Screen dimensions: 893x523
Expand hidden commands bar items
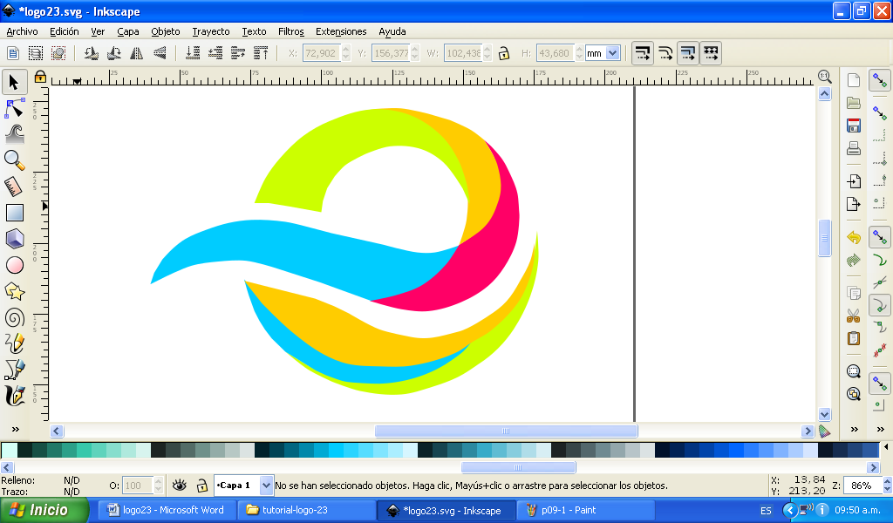(855, 429)
